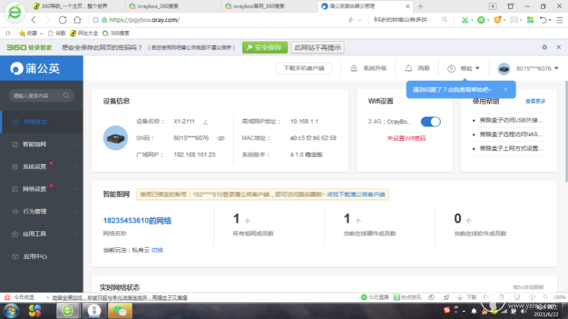
Task: Close the help tooltip bubble
Action: pos(506,89)
